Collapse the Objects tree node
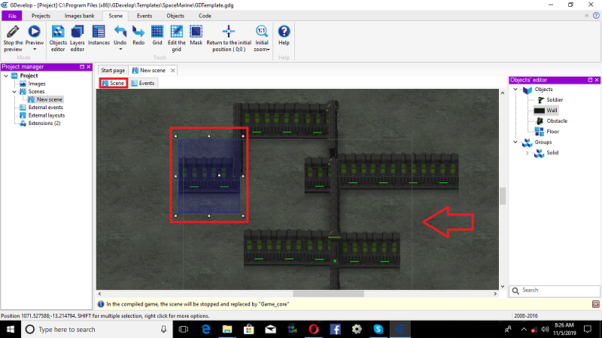602x338 pixels. point(515,89)
